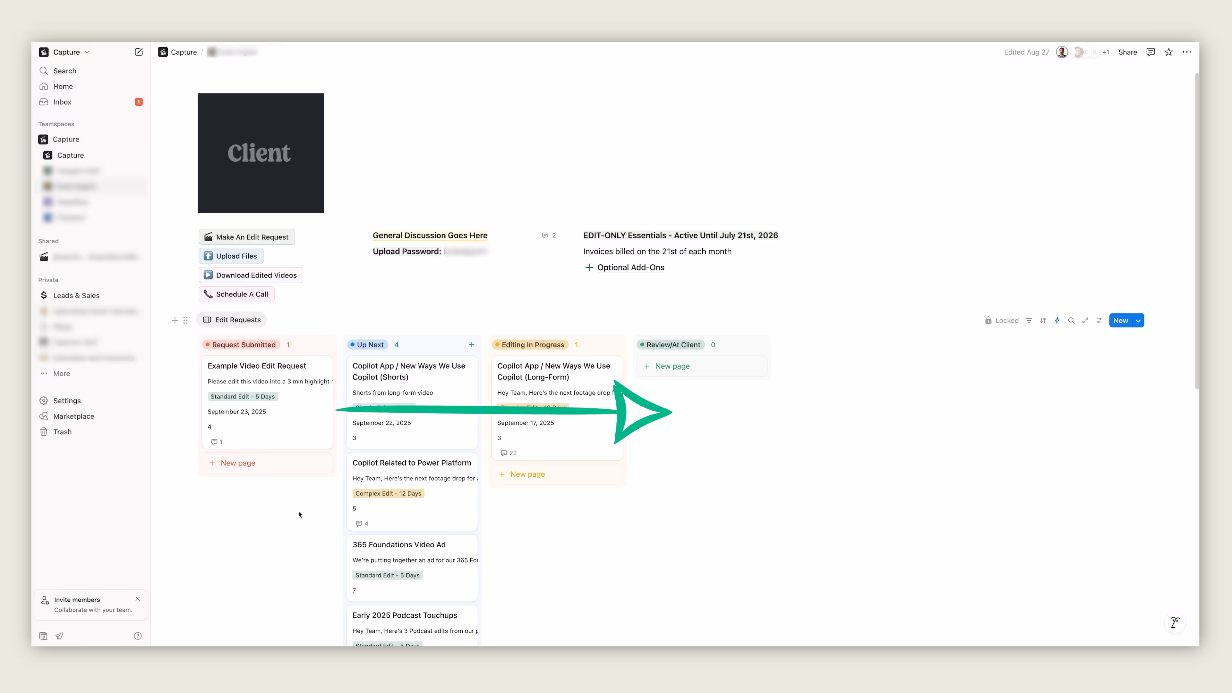Screen dimensions: 1232x693
Task: Open the view settings sliders icon
Action: point(1099,321)
